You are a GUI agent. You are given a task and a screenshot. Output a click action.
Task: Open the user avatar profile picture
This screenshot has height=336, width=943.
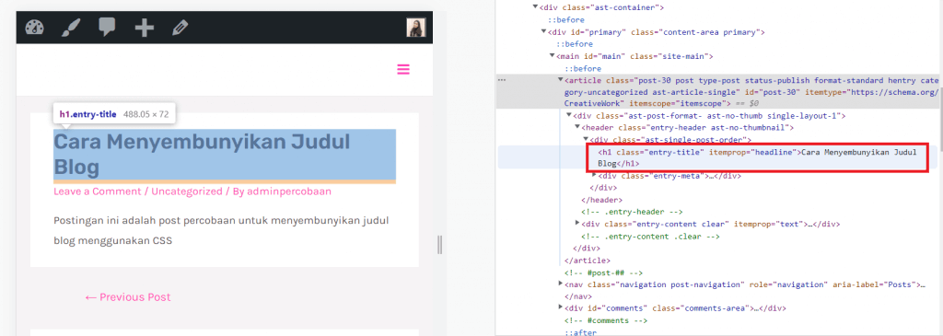[415, 28]
